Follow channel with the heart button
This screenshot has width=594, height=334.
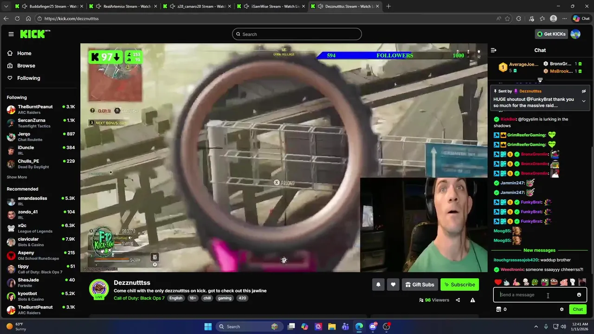coord(393,285)
